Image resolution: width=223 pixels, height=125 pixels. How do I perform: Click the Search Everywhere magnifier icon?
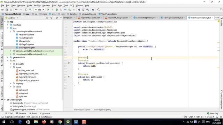click(x=98, y=10)
